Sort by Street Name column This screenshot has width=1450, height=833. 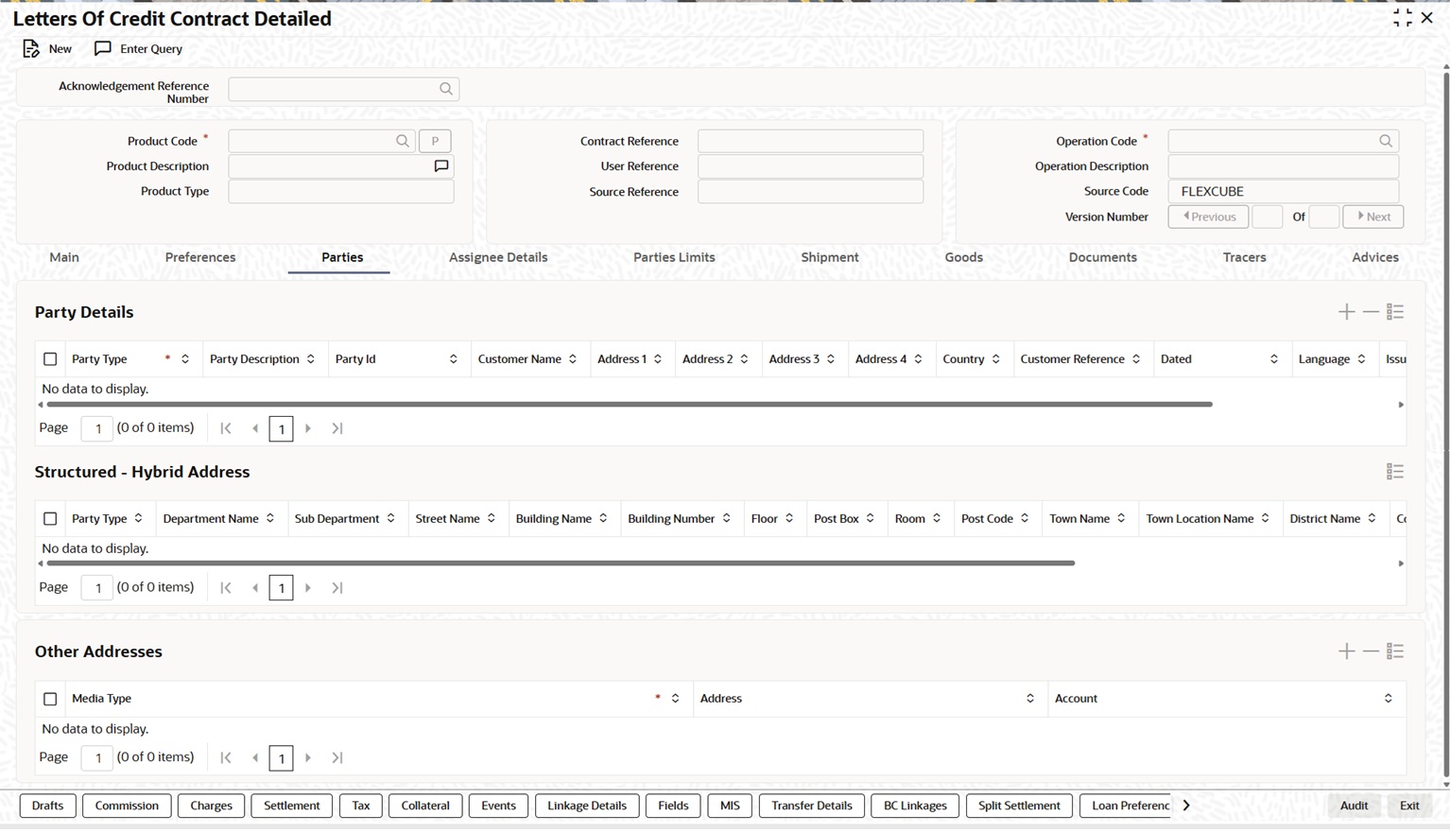click(x=492, y=519)
